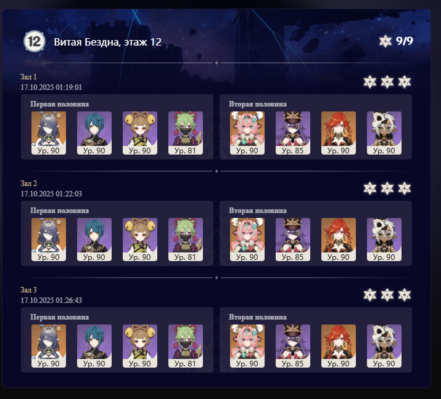Select Зал 3 pink-haired level 90 character

tap(247, 346)
